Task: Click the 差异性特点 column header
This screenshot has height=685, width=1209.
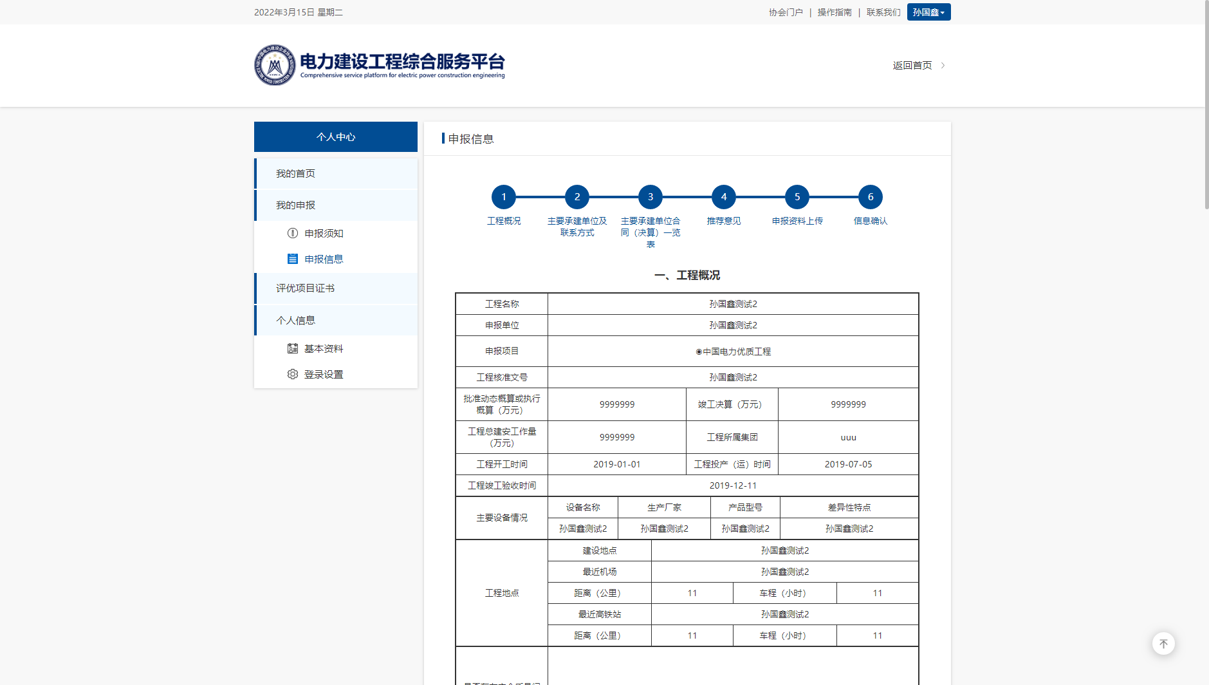Action: coord(849,507)
